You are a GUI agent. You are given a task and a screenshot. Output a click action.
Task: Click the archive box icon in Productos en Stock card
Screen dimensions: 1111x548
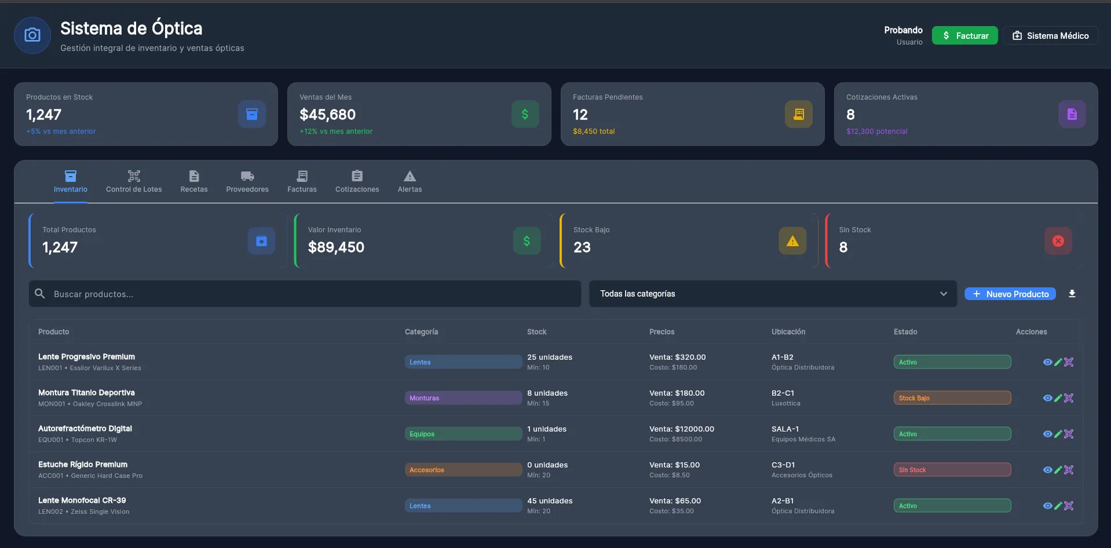click(x=252, y=114)
